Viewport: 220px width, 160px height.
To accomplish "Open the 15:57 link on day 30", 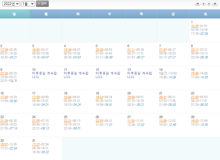I will tap(4, 144).
